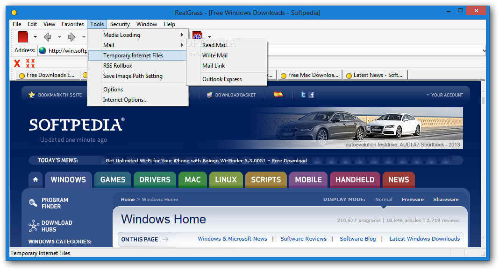Choose Write Mail in submenu
This screenshot has height=270, width=499.
coord(227,55)
